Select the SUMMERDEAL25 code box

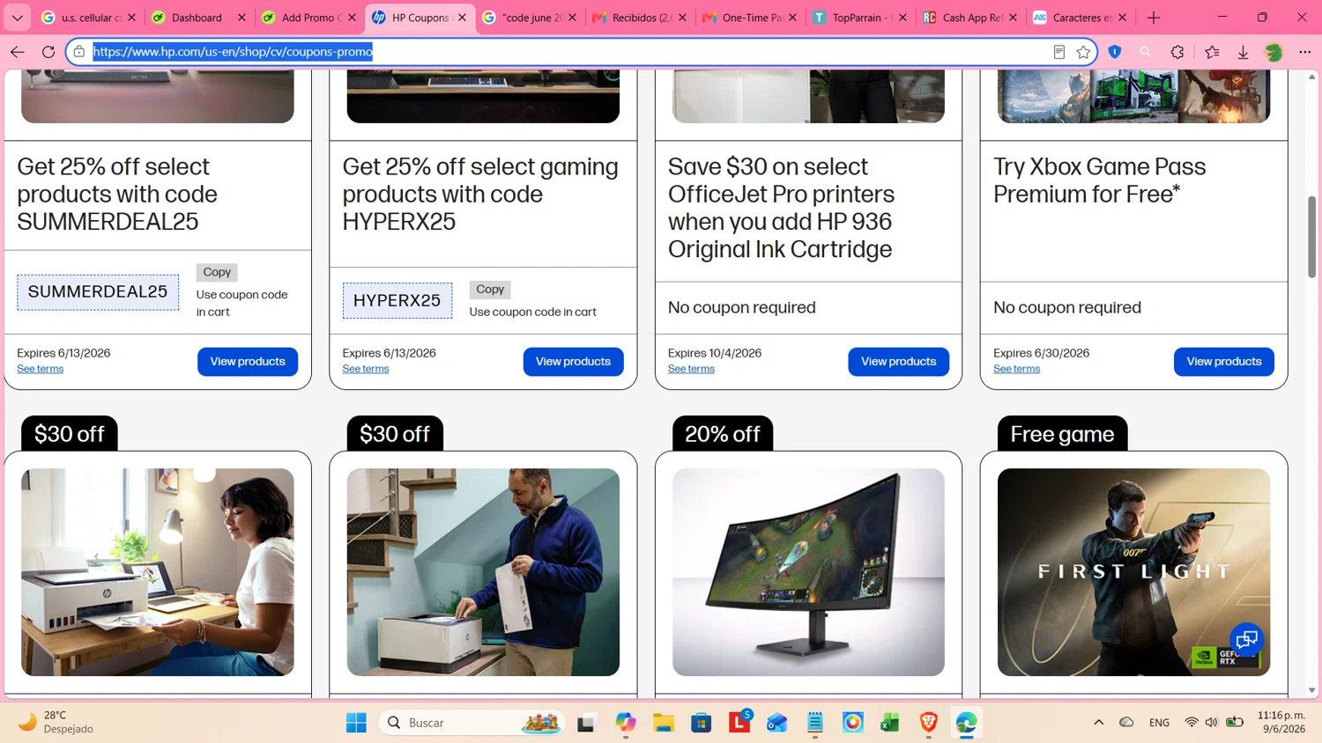[98, 291]
